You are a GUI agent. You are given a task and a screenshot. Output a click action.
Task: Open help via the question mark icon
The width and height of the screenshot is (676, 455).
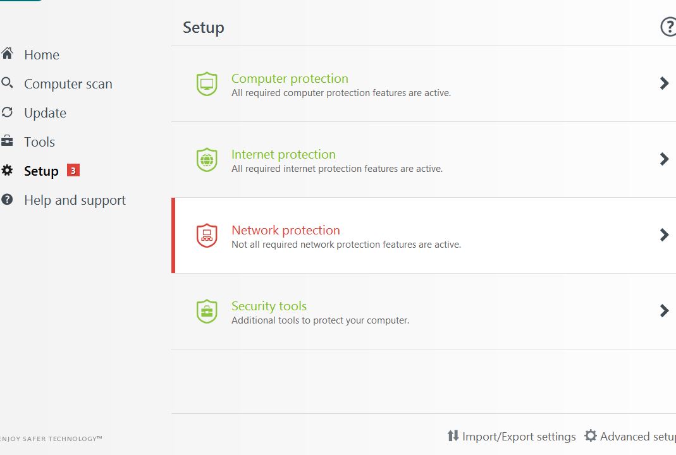pyautogui.click(x=668, y=27)
